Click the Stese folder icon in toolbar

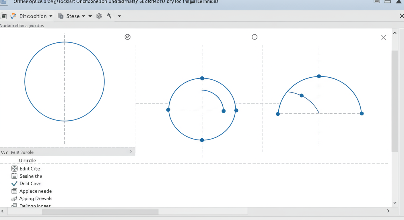tap(61, 16)
